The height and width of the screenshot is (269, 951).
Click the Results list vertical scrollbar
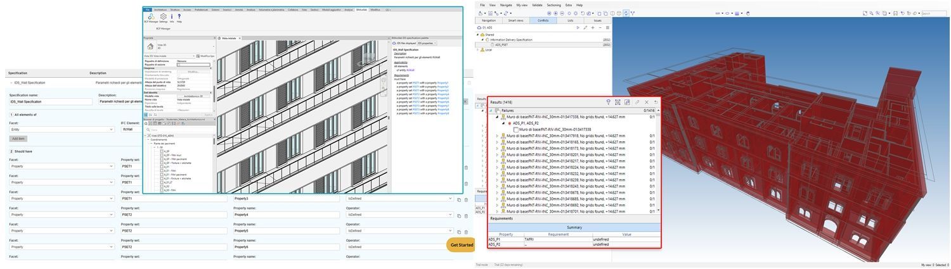(x=658, y=158)
